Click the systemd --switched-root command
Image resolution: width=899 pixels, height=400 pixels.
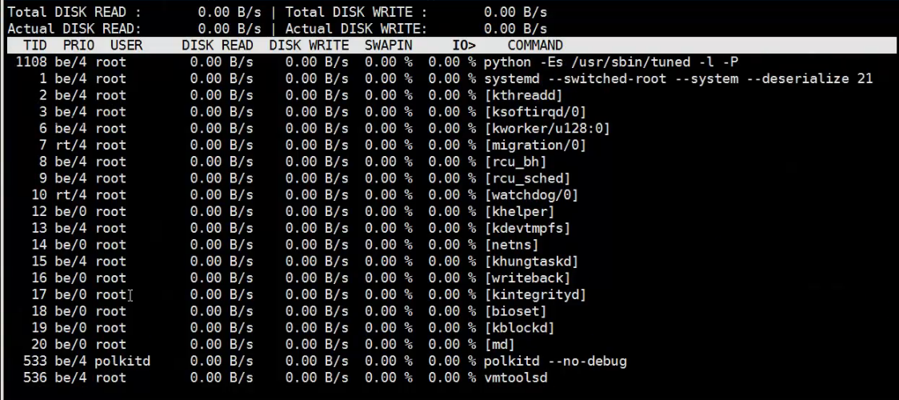[x=678, y=78]
